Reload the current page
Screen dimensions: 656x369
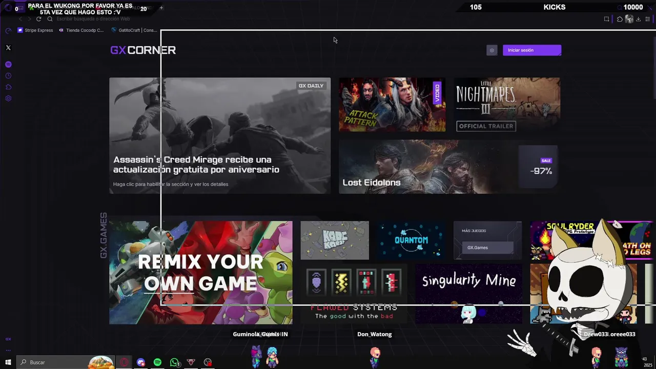pos(38,19)
